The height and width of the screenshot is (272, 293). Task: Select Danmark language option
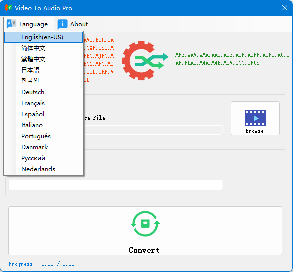(x=43, y=147)
